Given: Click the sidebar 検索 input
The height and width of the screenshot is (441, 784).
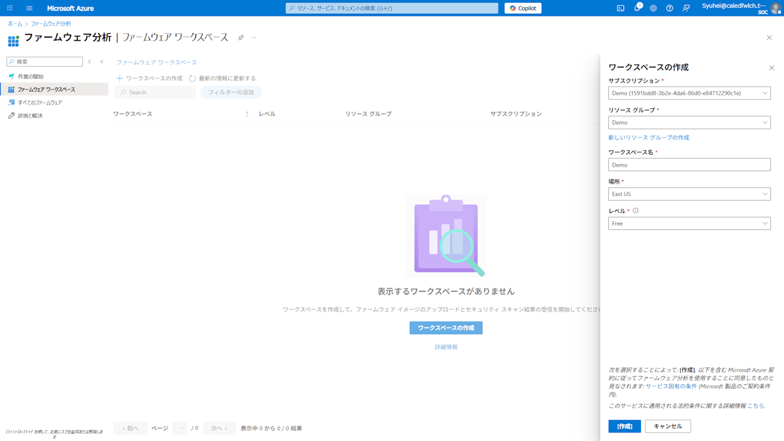Looking at the screenshot, I should 44,61.
